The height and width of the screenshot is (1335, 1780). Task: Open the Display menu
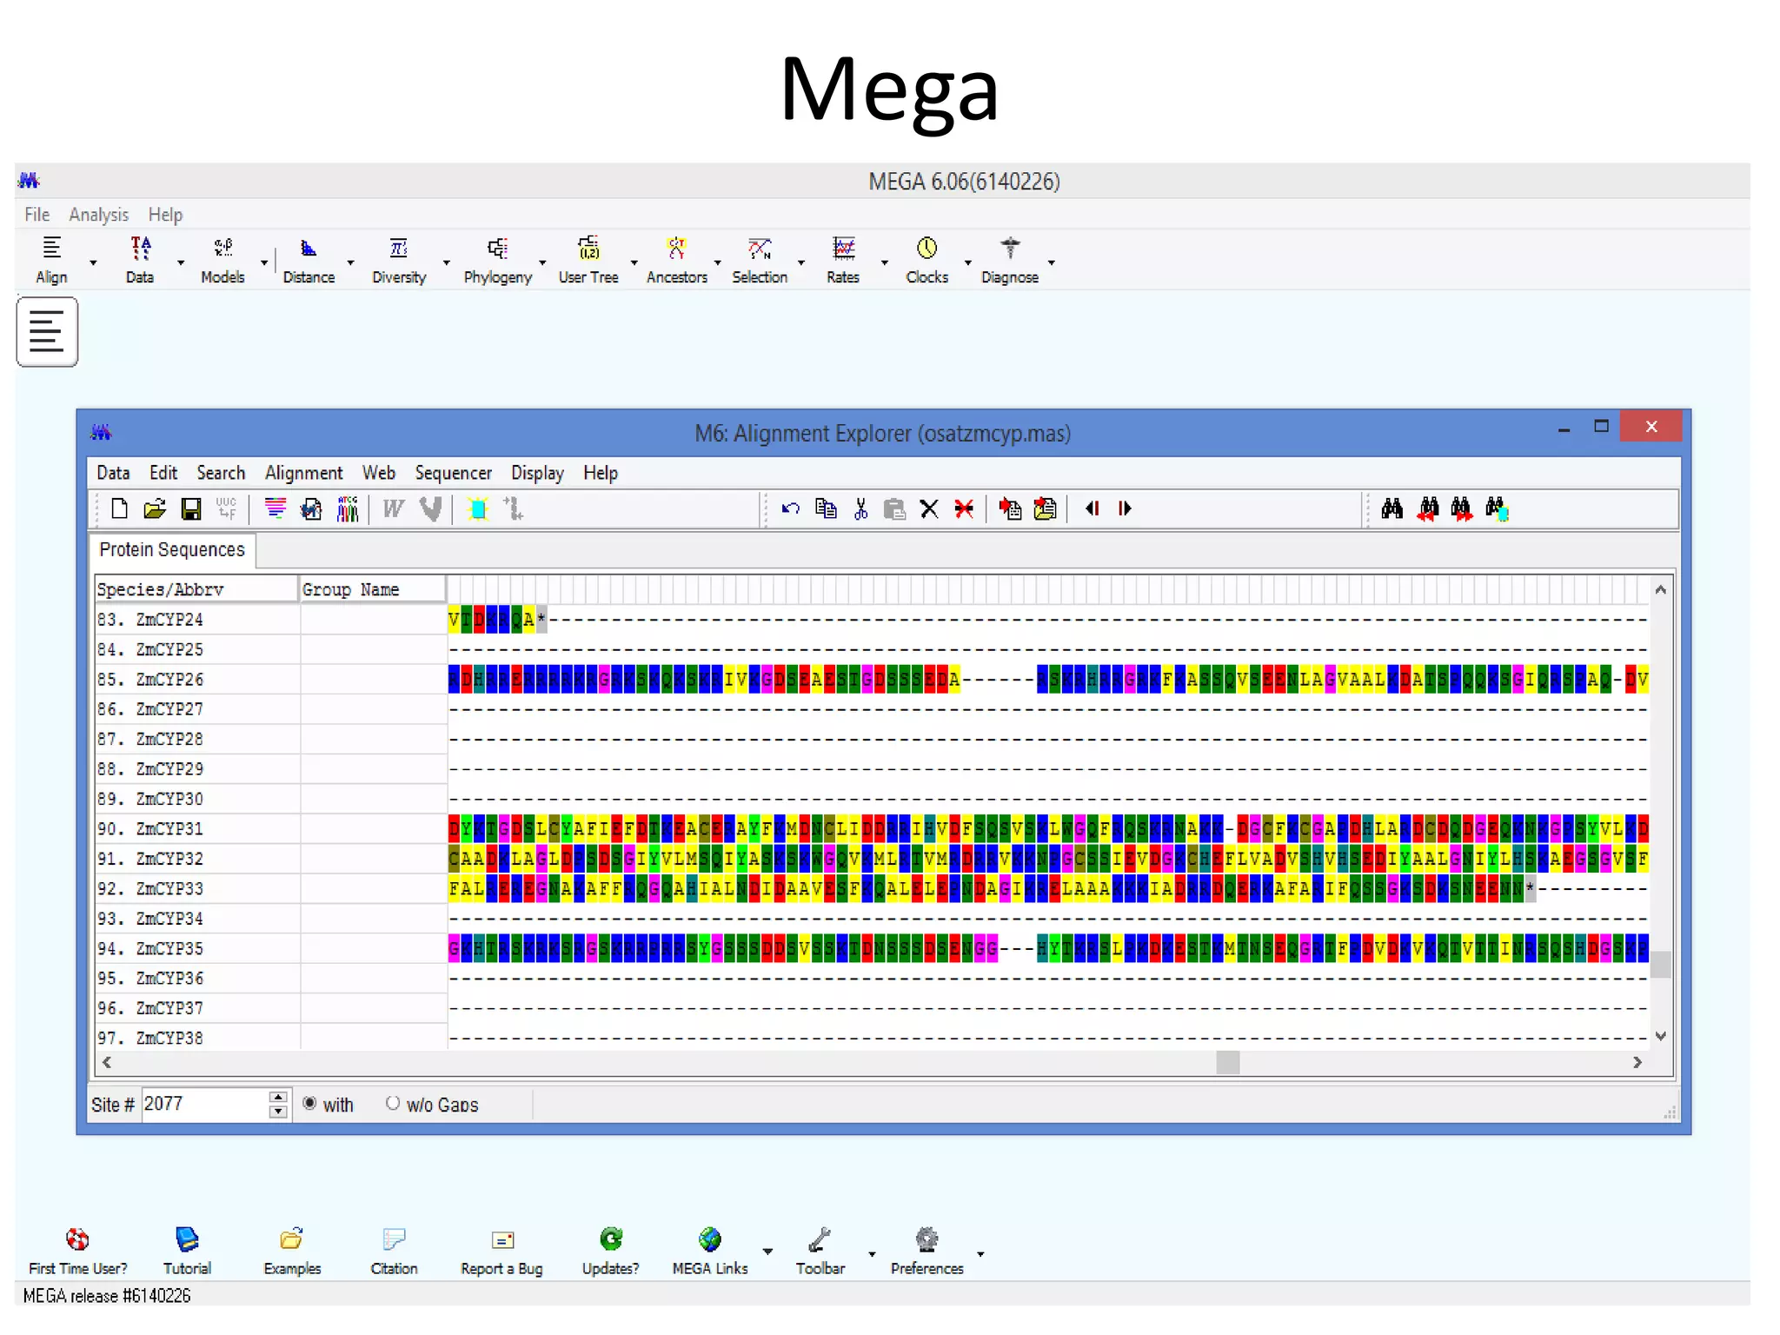pos(537,473)
